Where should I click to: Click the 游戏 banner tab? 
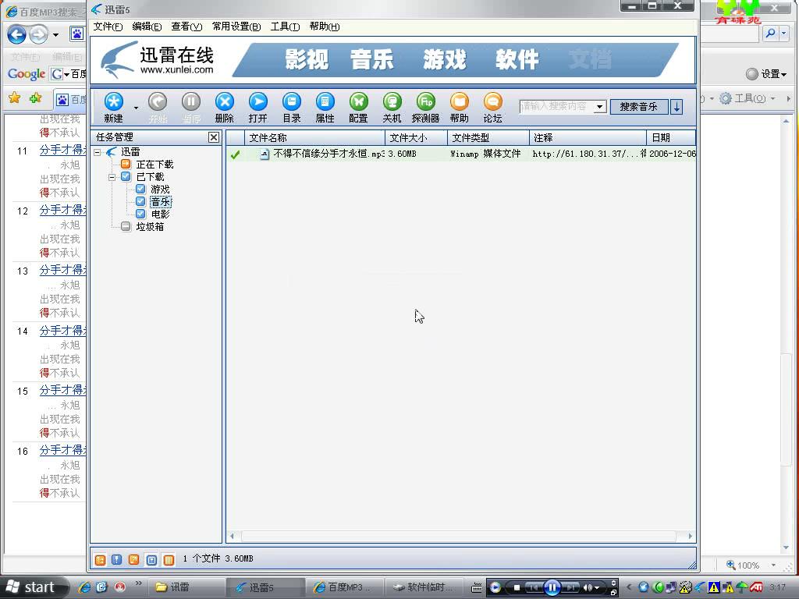[444, 59]
